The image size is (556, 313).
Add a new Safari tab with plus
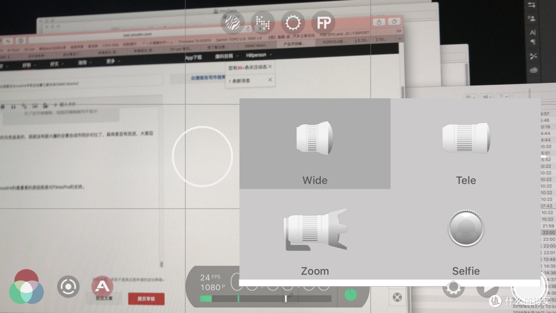399,39
